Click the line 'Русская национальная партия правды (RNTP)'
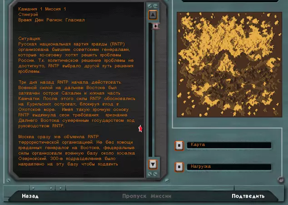Image resolution: width=288 pixels, height=205 pixels. click(x=71, y=44)
